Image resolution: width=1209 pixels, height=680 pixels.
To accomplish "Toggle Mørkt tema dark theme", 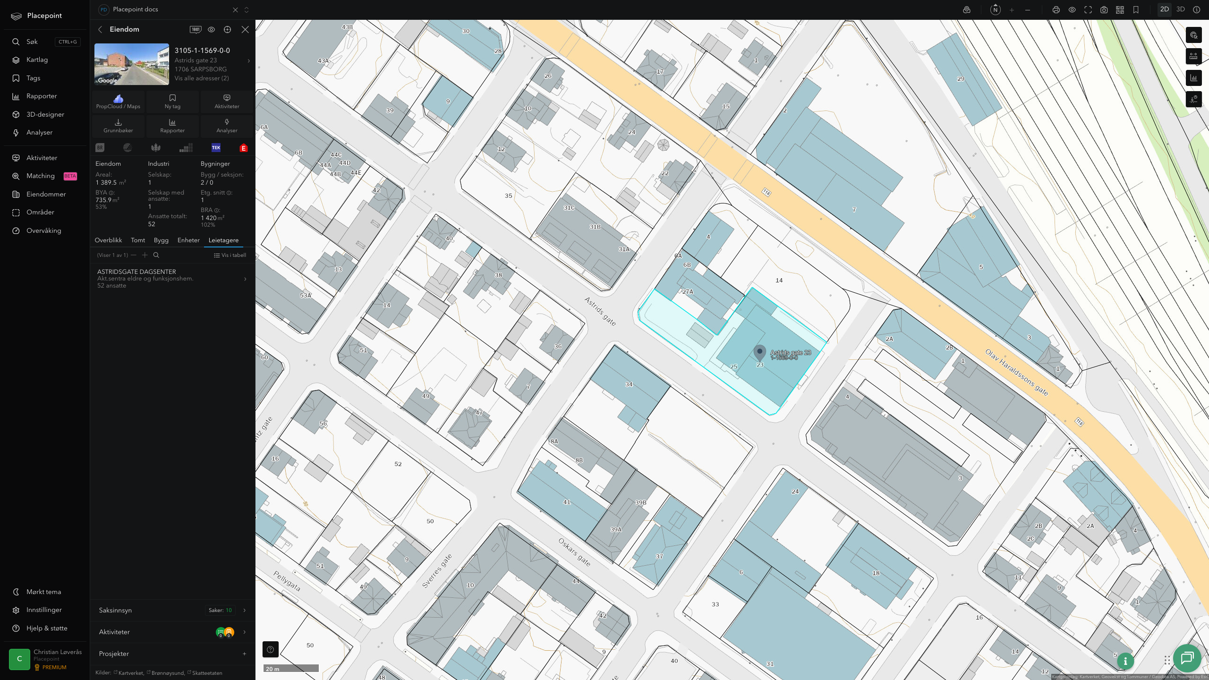I will click(43, 592).
